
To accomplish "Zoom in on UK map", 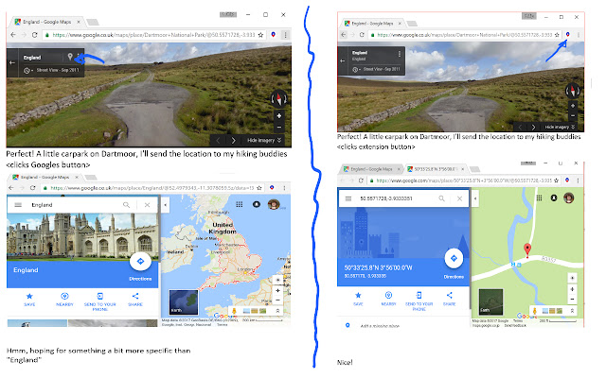I will click(x=277, y=290).
